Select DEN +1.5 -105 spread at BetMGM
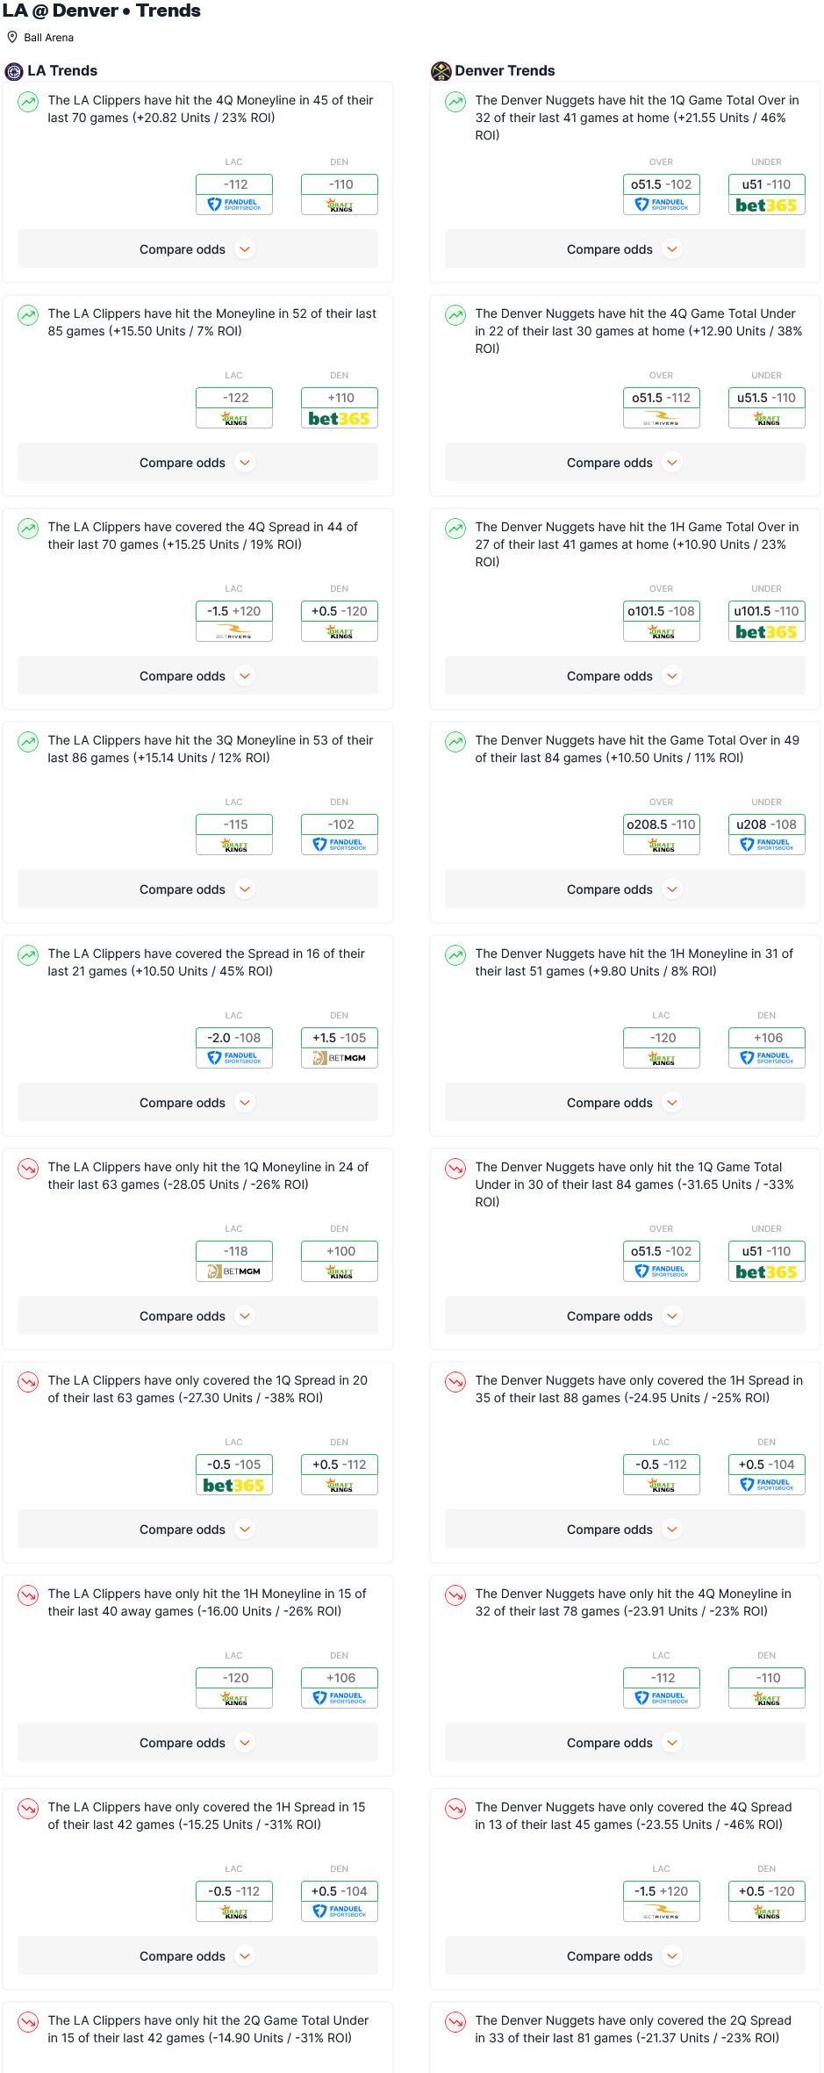Image resolution: width=824 pixels, height=2073 pixels. coord(339,1038)
